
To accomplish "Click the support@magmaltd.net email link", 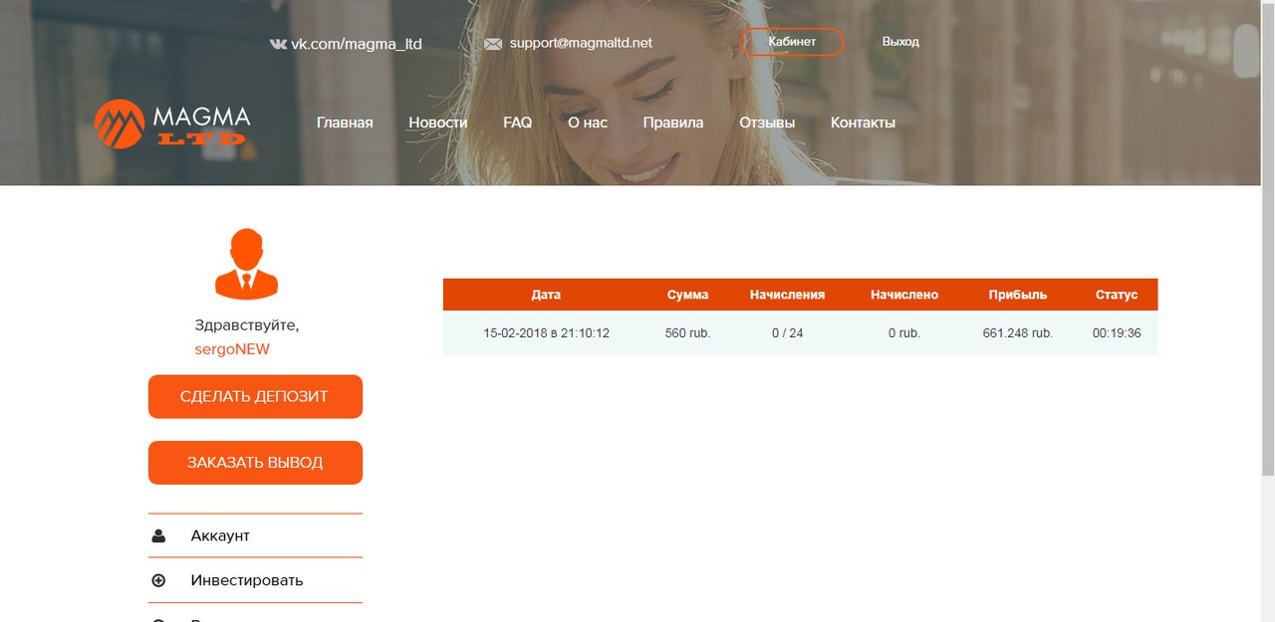I will [581, 43].
